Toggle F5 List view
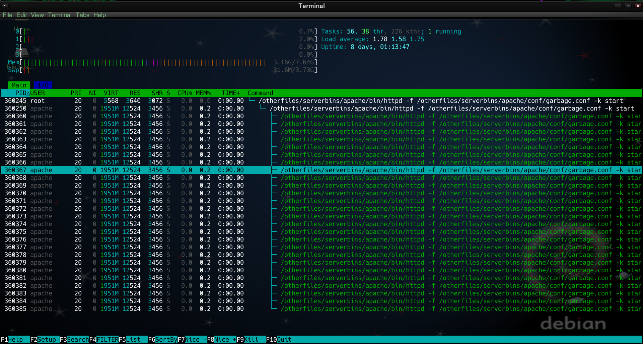The width and height of the screenshot is (643, 344). [133, 340]
